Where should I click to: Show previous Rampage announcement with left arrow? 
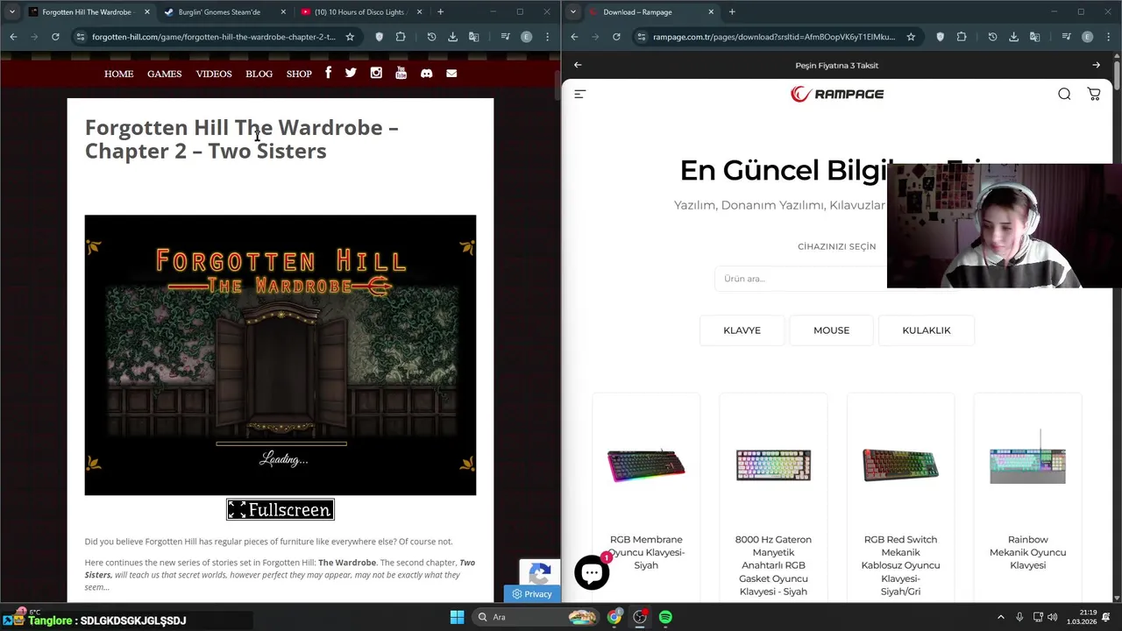pyautogui.click(x=578, y=65)
